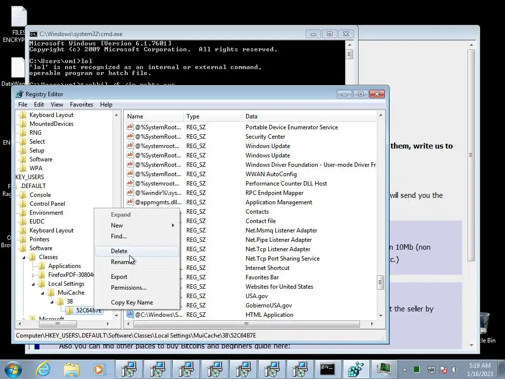
Task: Click the GobiernoUSA.gov data cell
Action: pos(269,305)
